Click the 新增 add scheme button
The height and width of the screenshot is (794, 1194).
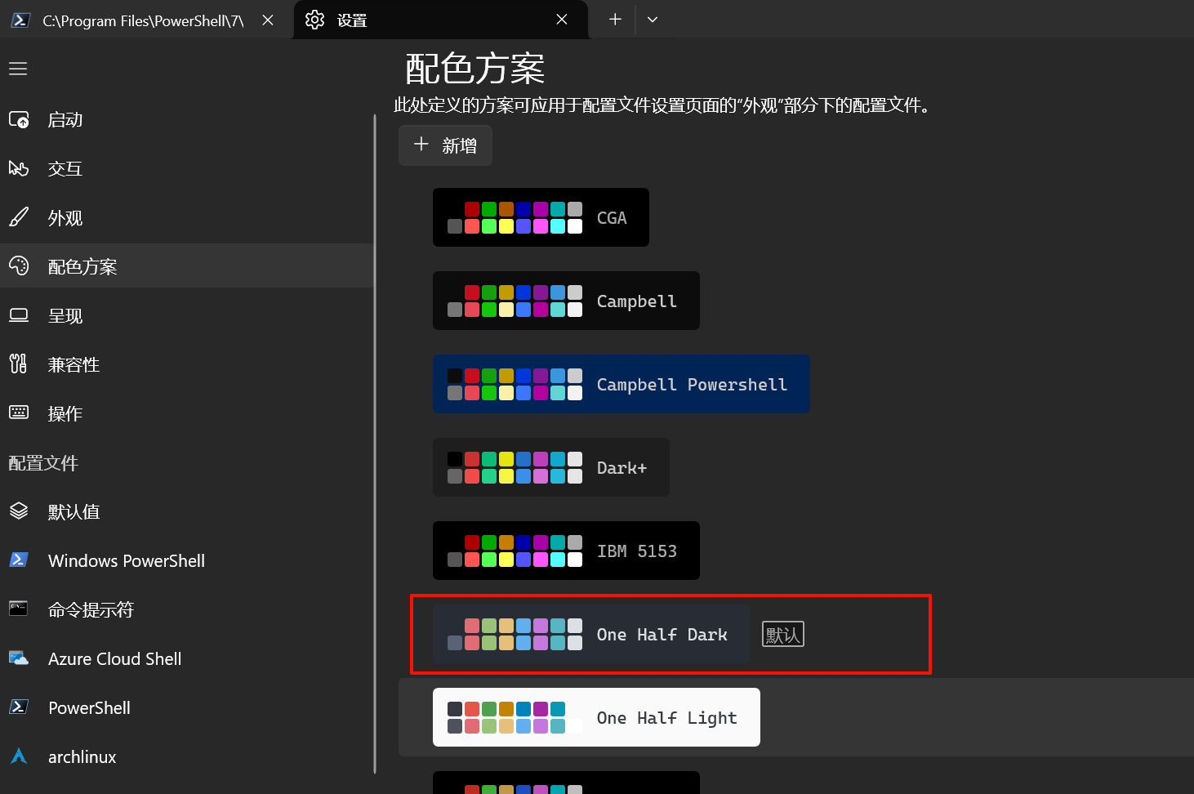pos(445,145)
